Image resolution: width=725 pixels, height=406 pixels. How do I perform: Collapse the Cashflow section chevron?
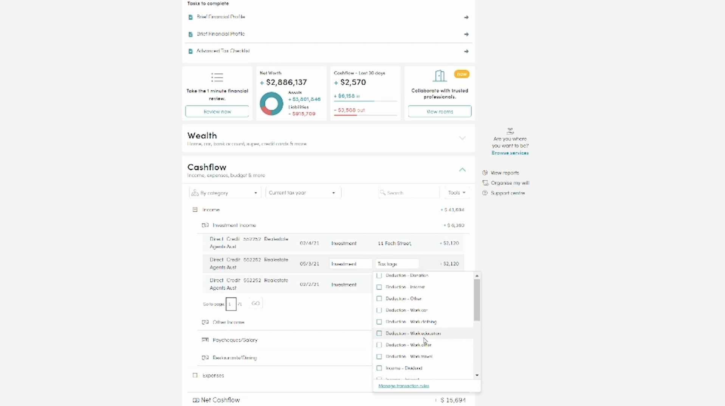462,170
